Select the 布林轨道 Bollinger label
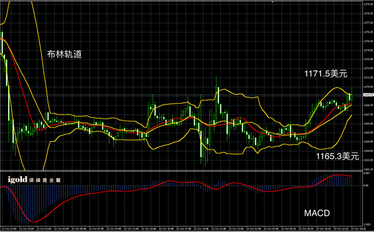374x232 pixels. 64,54
